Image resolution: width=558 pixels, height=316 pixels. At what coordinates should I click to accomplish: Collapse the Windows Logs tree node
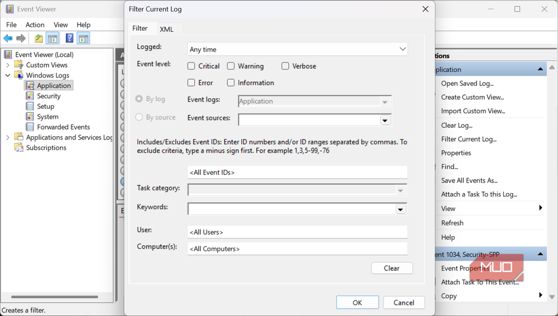click(x=8, y=75)
